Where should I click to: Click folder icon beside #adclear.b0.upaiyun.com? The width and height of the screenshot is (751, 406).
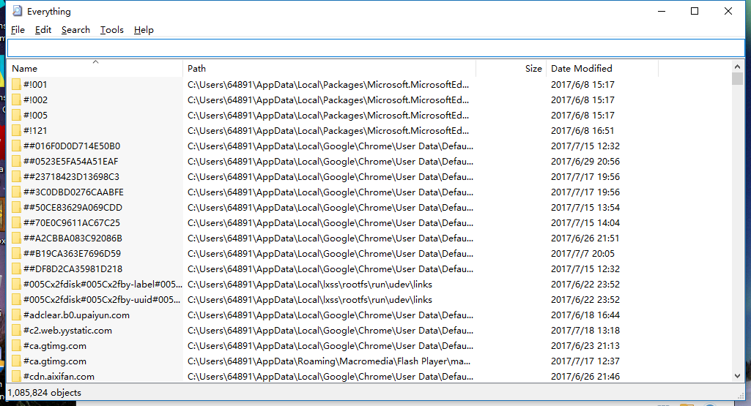(x=16, y=315)
